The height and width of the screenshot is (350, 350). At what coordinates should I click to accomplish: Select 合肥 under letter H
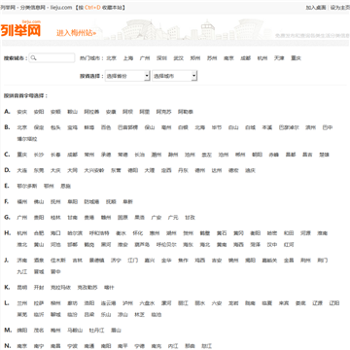[x=39, y=233]
